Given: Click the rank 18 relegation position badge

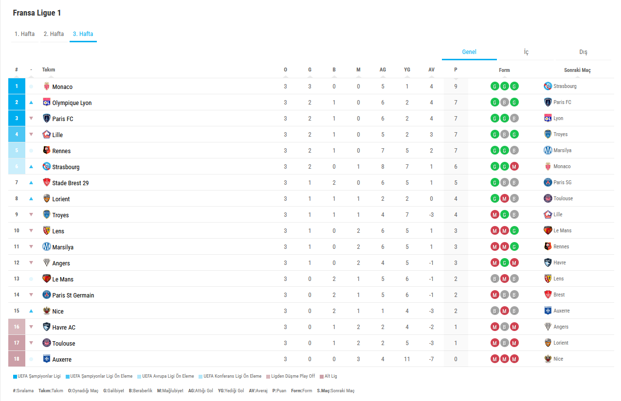Looking at the screenshot, I should click(17, 359).
